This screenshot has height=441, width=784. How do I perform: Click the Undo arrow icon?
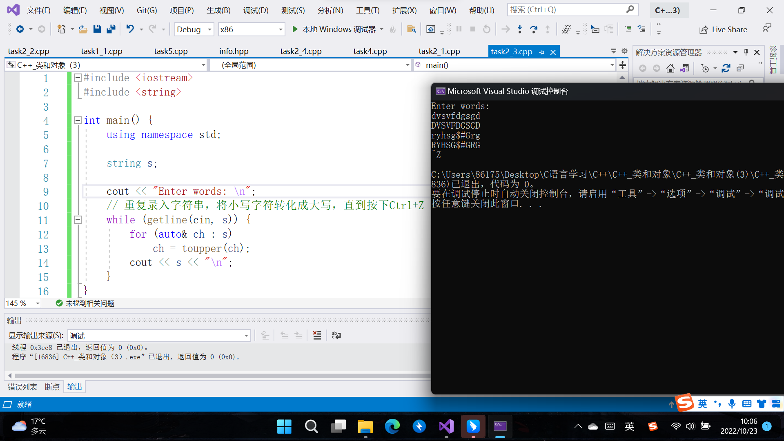(130, 29)
